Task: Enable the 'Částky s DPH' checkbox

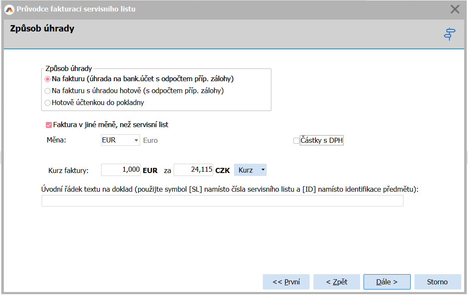Action: 296,141
